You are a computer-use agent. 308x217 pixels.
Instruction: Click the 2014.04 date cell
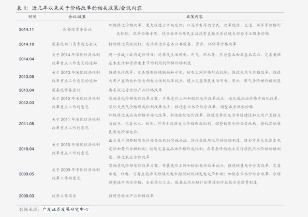click(x=26, y=59)
